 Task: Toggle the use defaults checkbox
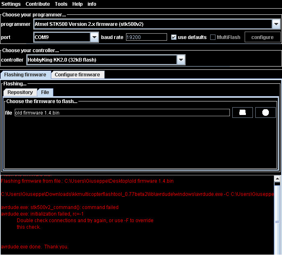174,37
